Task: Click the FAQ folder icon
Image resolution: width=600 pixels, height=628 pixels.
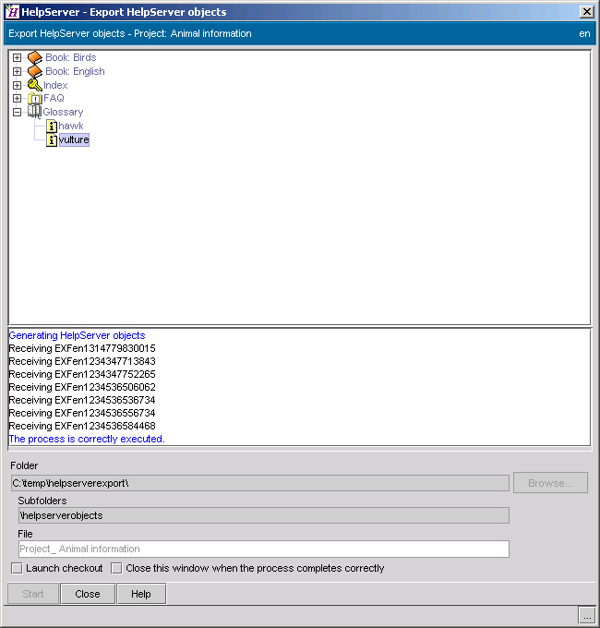Action: 34,98
